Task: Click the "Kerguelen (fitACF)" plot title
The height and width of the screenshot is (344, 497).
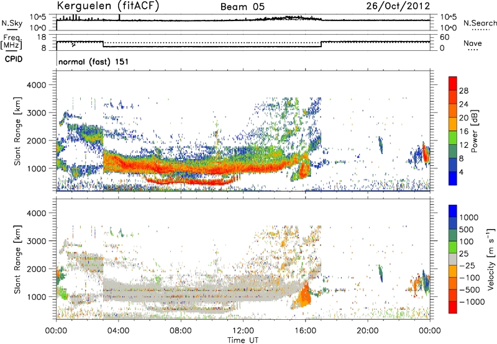Action: point(107,6)
